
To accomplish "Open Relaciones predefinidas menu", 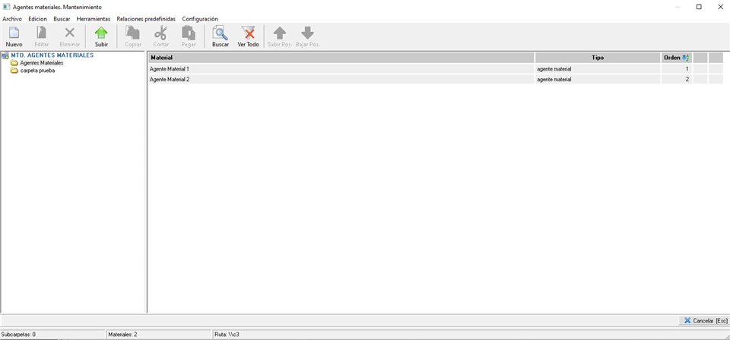I will [146, 19].
